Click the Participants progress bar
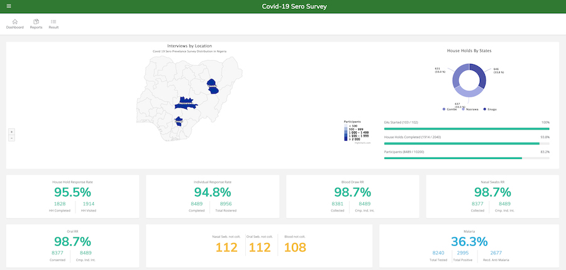Screen dimensions: 566x270 [467, 158]
